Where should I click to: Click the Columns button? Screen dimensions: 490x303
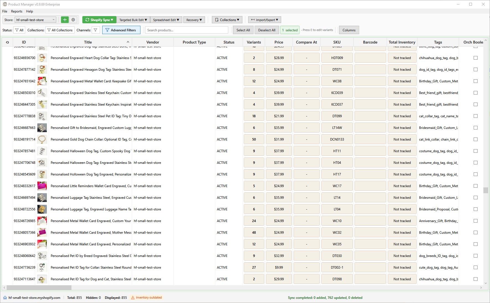(x=349, y=30)
